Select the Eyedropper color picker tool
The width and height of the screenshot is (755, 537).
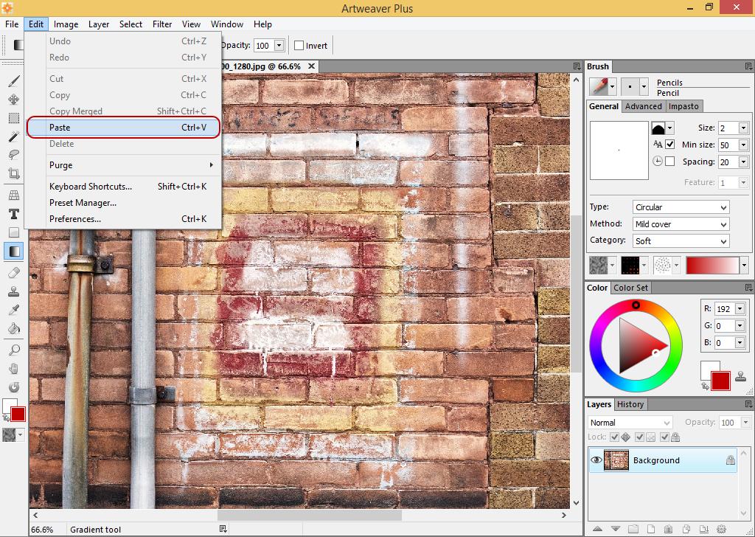[x=13, y=310]
